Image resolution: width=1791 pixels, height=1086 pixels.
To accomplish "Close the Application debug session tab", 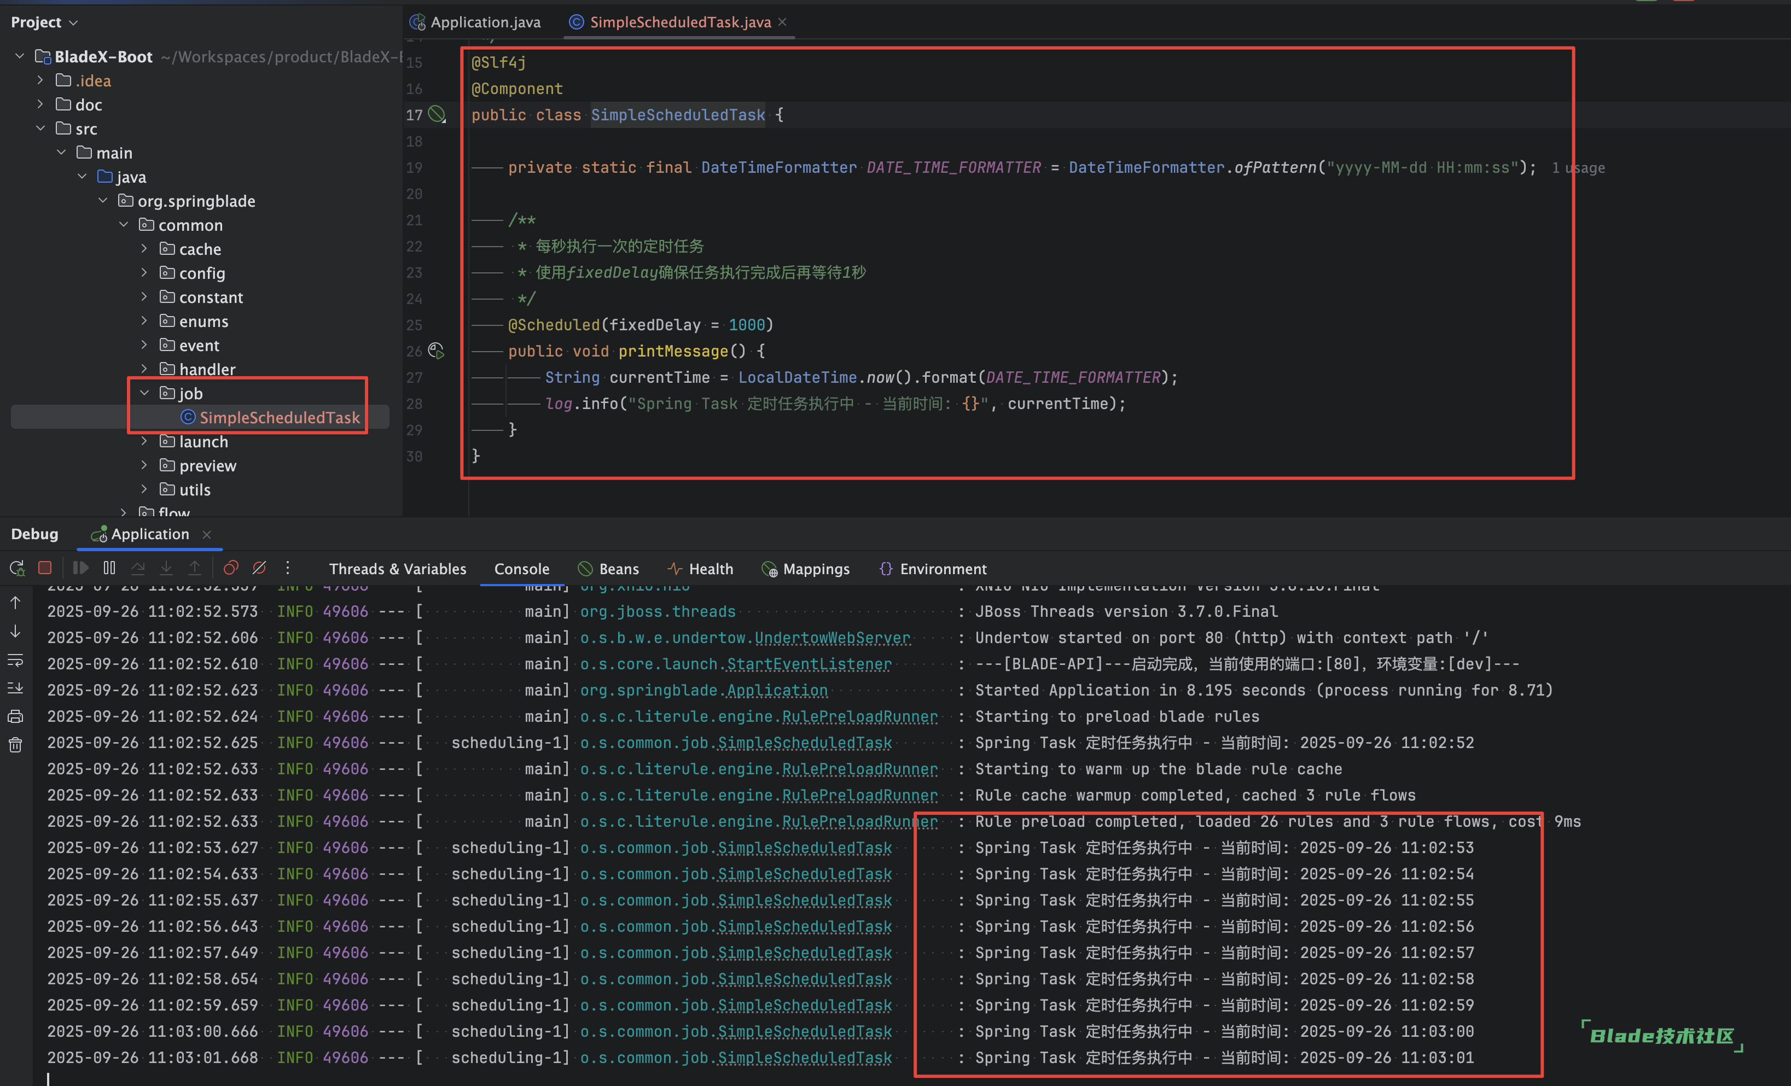I will point(207,535).
